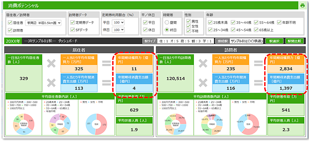Uncheck the 居住者 checkbox
The image size is (309, 141).
click(10, 23)
